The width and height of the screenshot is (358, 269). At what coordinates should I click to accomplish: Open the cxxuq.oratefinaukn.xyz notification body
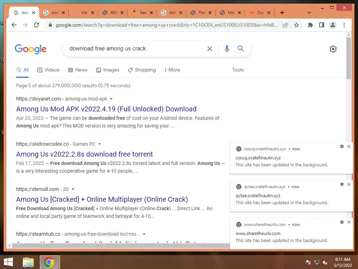(291, 158)
